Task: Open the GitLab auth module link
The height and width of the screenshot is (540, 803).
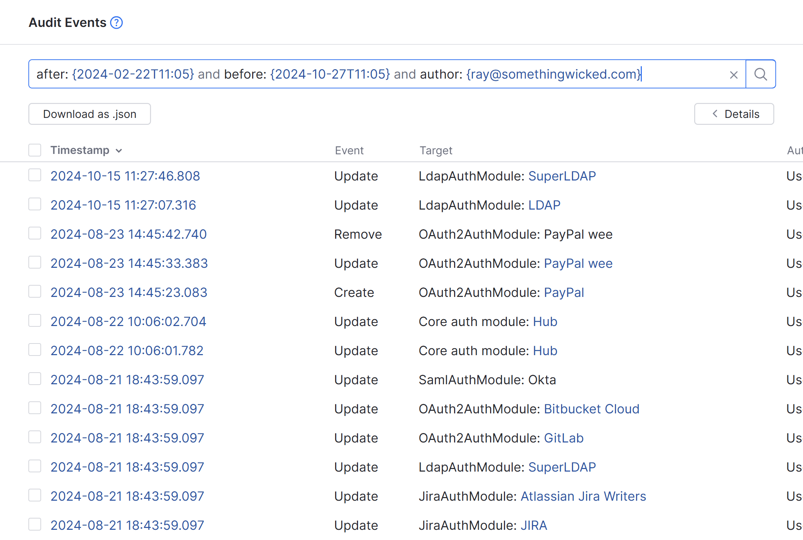Action: pyautogui.click(x=564, y=438)
